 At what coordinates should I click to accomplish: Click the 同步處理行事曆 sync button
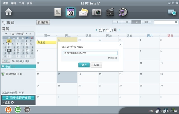coord(18,98)
